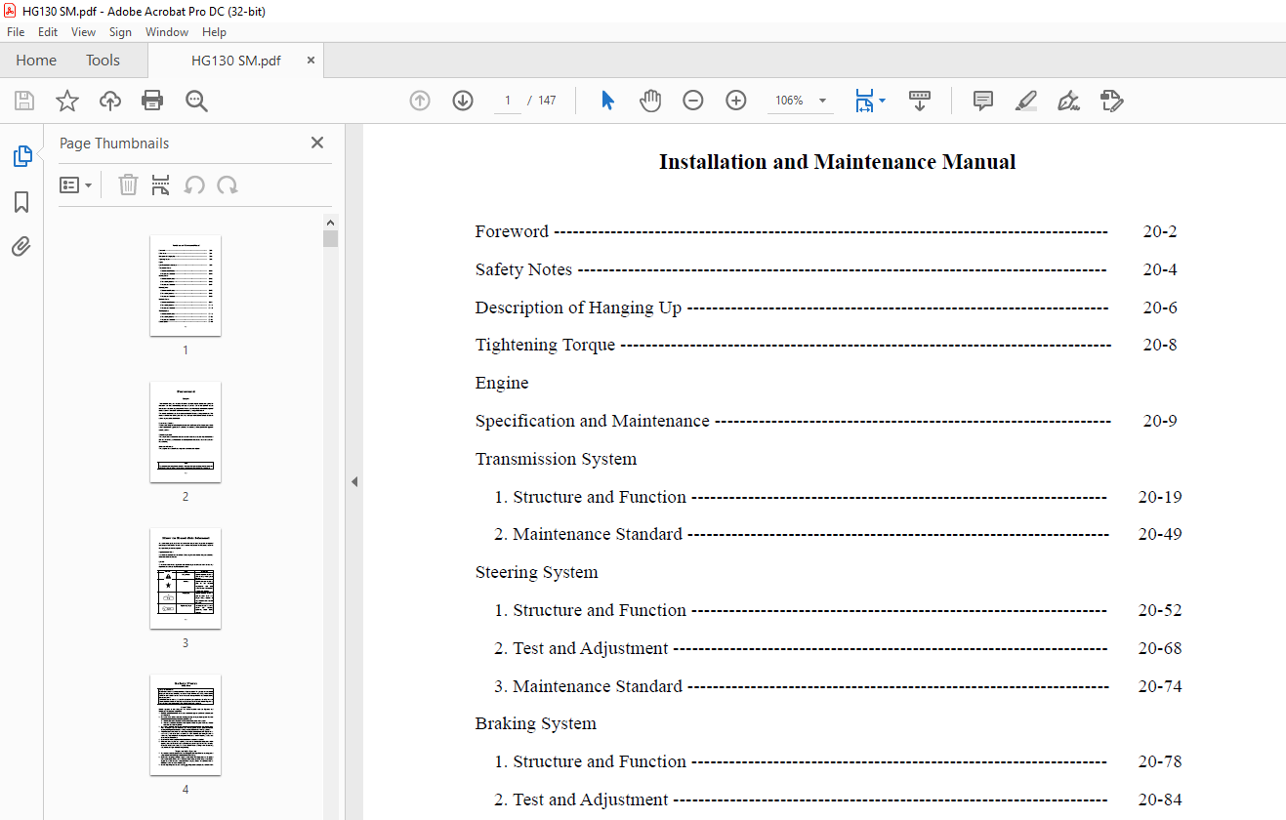Viewport: 1286px width, 820px height.
Task: Click the Transmission System heading
Action: pyautogui.click(x=556, y=459)
